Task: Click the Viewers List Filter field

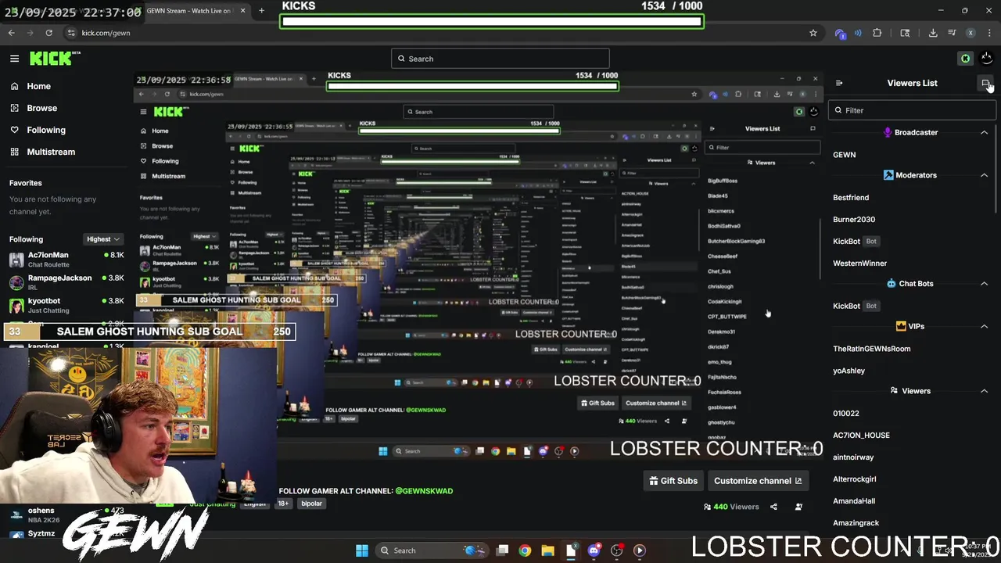Action: tap(911, 110)
